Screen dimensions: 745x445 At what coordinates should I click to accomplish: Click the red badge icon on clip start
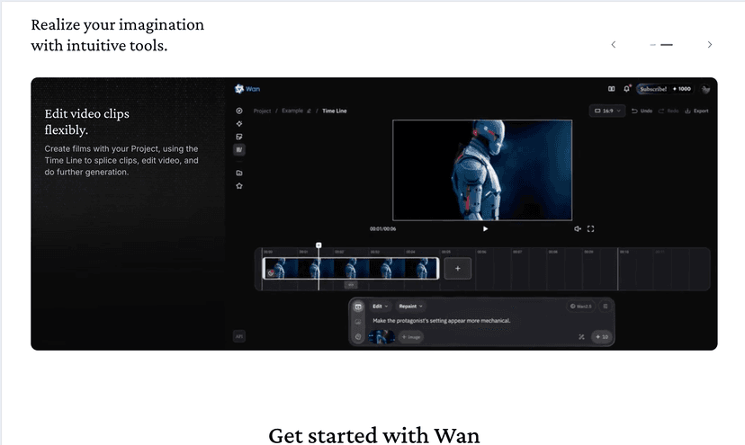[271, 273]
